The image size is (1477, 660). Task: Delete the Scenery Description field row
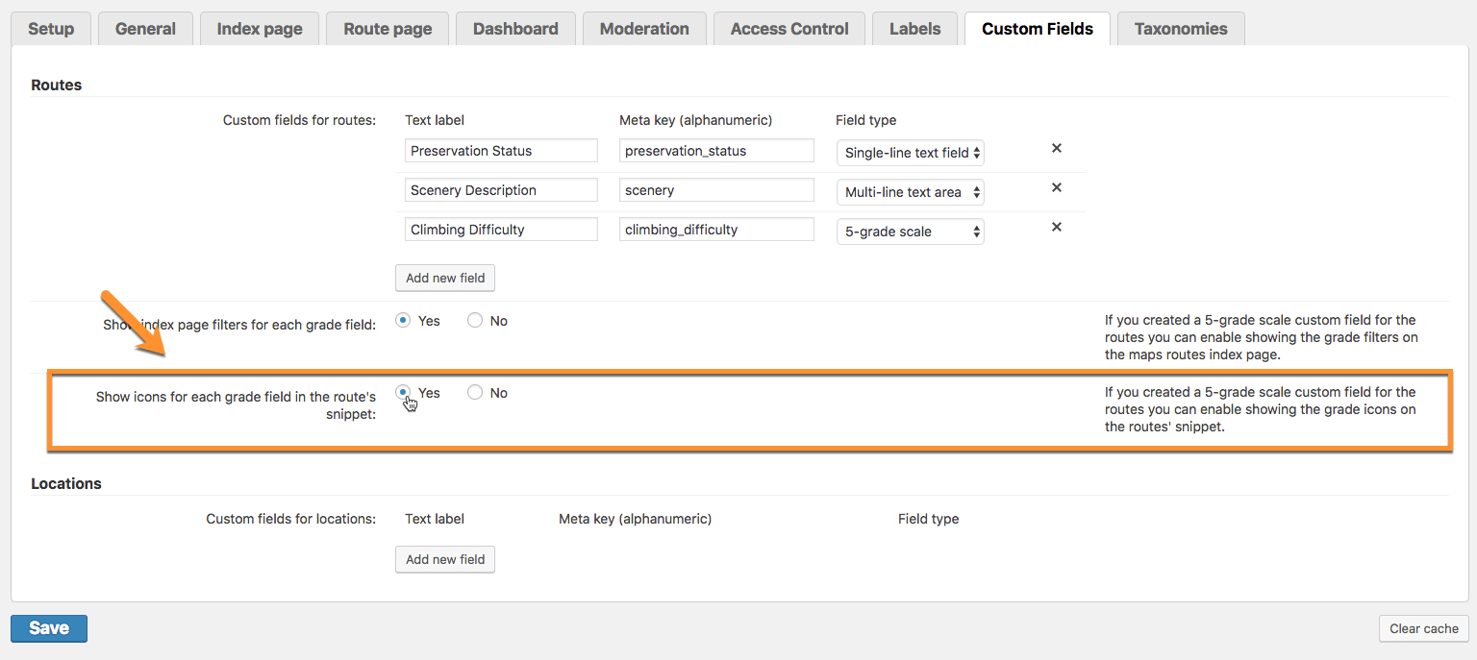[x=1056, y=188]
